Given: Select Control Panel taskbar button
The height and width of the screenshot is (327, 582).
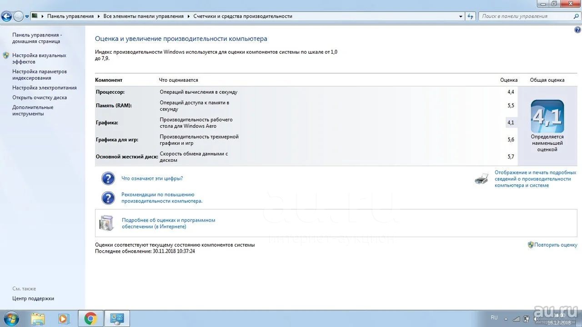Looking at the screenshot, I should 117,319.
